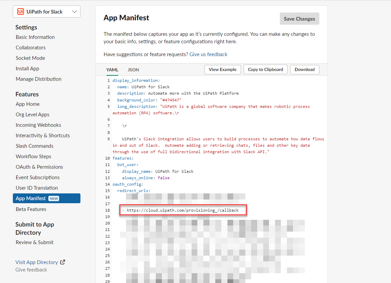Click the description line in YAML
Screen dimensions: 391x283
click(178, 94)
